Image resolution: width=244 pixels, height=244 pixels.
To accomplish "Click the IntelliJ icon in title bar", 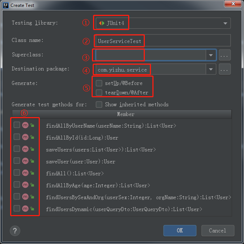I will (x=5, y=5).
